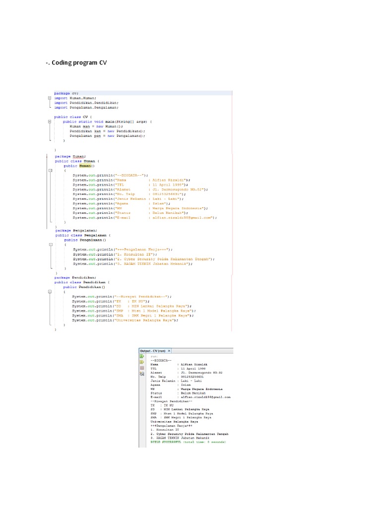Click the println SMP Mtsn 1 Model code line
Image resolution: width=381 pixels, height=508 pixels.
pyautogui.click(x=134, y=311)
